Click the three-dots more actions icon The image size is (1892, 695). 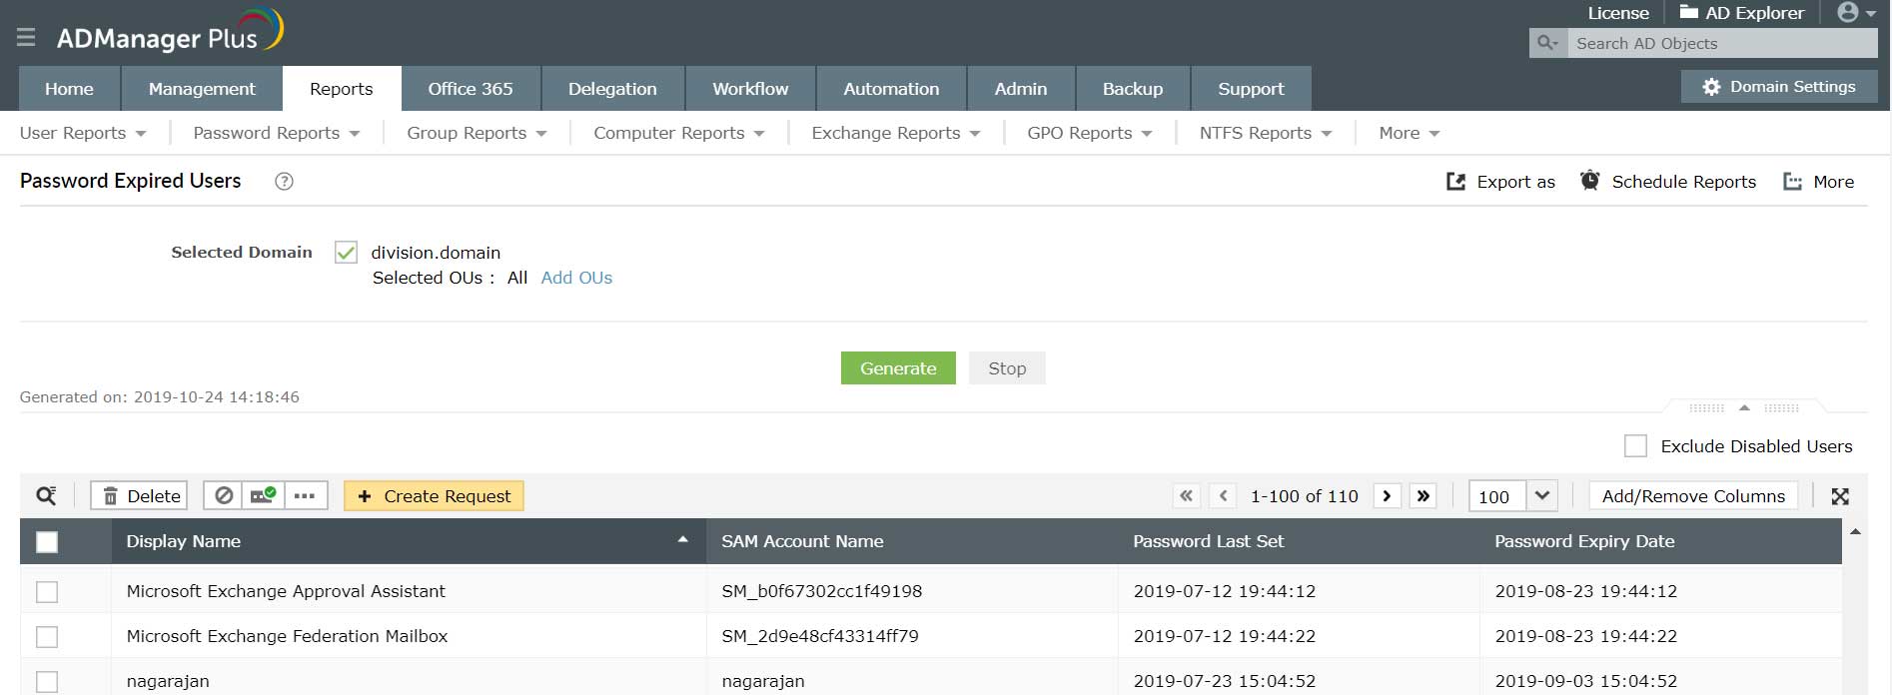(x=305, y=496)
